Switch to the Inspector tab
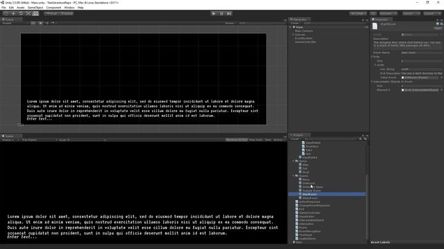 381,19
